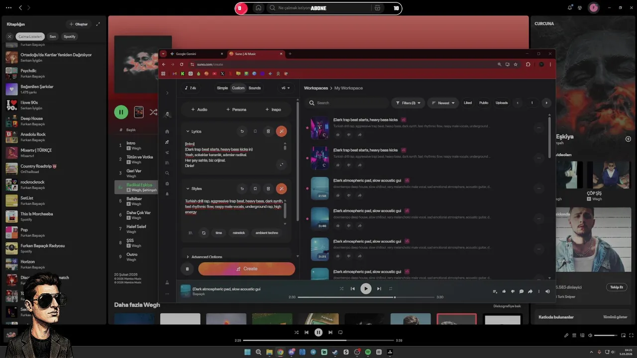Add Radikal Eşkiya via plus icon
Image resolution: width=637 pixels, height=358 pixels.
[x=628, y=139]
